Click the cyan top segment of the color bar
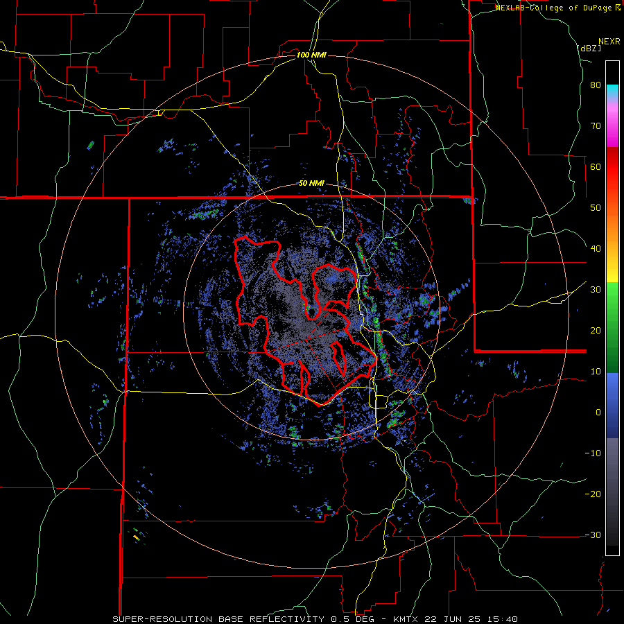 click(x=612, y=91)
